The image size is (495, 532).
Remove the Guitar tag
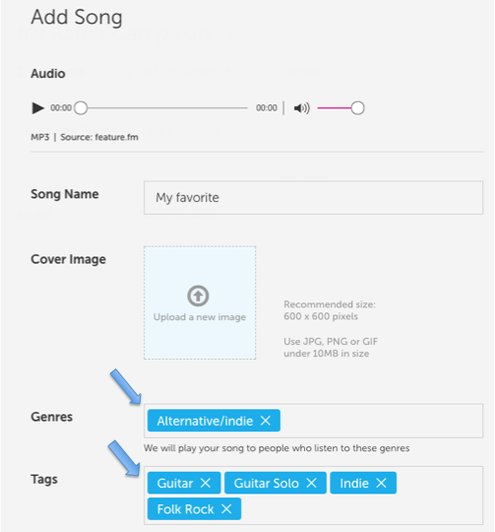tap(206, 483)
